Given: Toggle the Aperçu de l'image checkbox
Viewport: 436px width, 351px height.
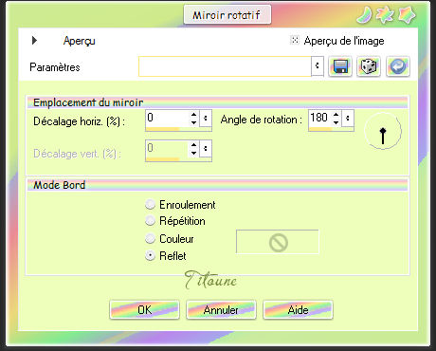Looking at the screenshot, I should 295,40.
